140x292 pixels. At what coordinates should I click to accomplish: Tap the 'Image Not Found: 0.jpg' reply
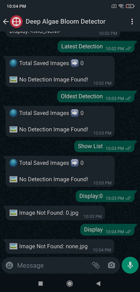click(55, 213)
